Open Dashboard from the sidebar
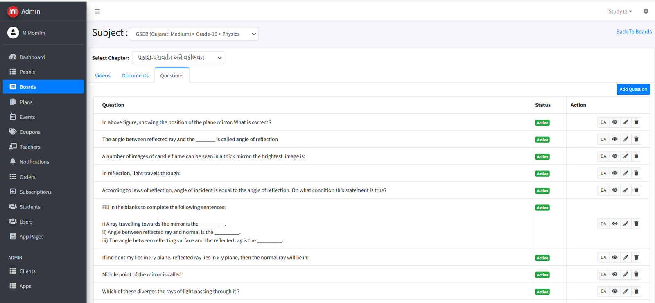655x303 pixels. point(32,57)
